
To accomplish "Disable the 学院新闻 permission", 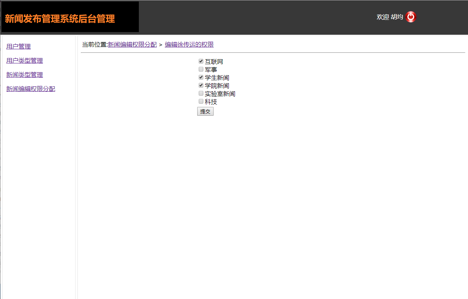I will coord(201,85).
